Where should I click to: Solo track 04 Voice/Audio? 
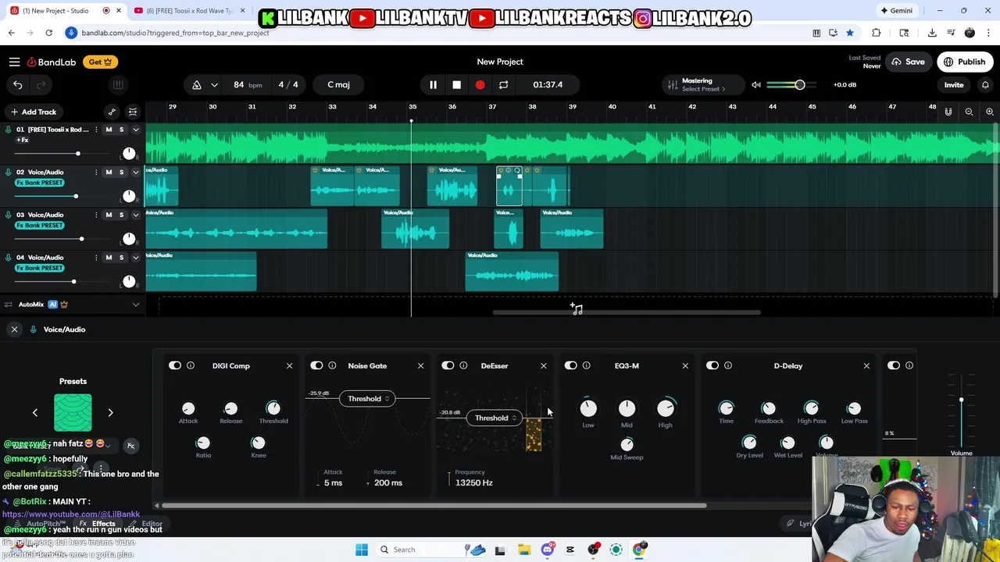coord(121,257)
